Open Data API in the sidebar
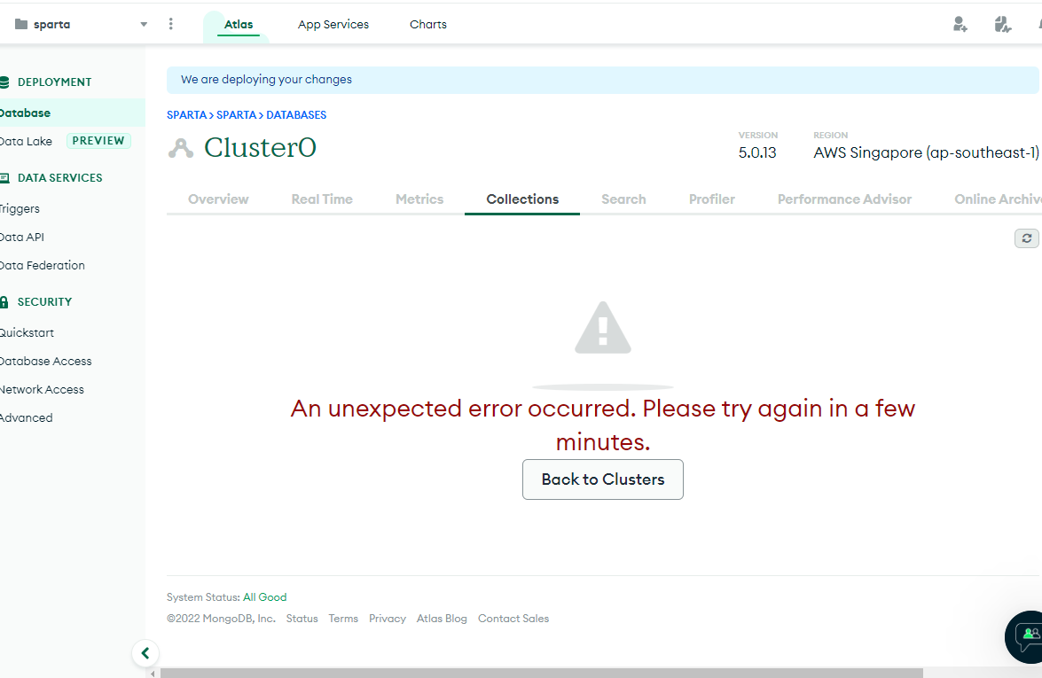The width and height of the screenshot is (1042, 678). (x=22, y=237)
